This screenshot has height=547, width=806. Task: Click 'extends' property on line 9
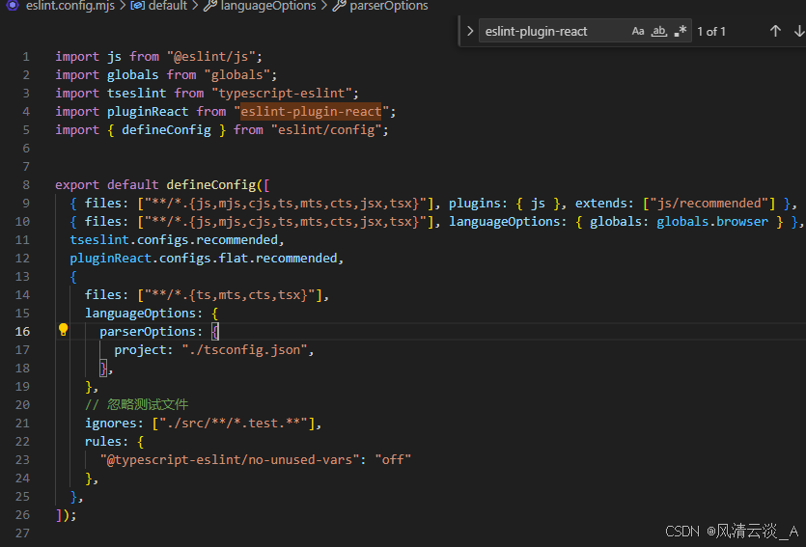tap(601, 204)
